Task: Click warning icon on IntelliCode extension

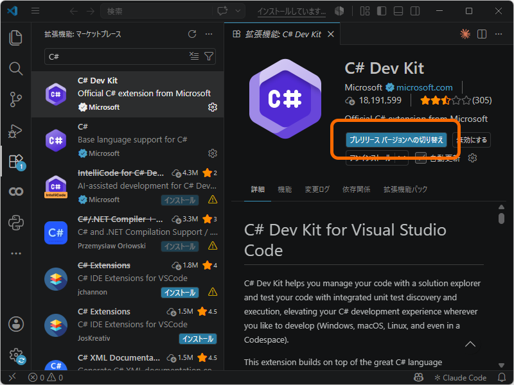Action: [213, 200]
